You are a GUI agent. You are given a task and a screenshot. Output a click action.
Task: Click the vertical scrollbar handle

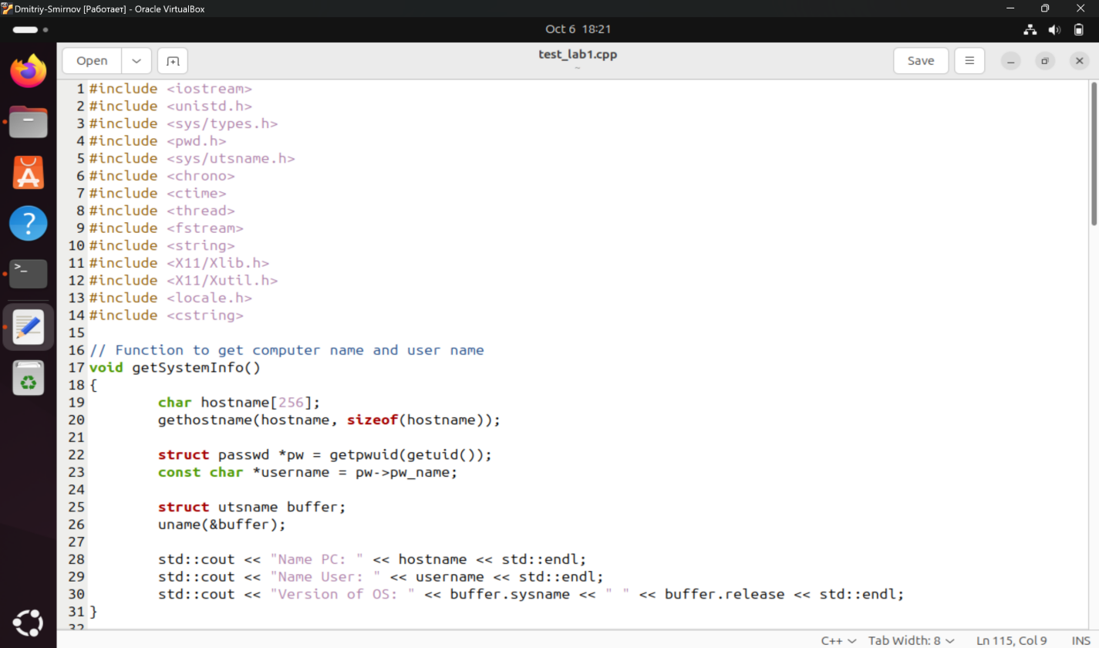[1094, 153]
